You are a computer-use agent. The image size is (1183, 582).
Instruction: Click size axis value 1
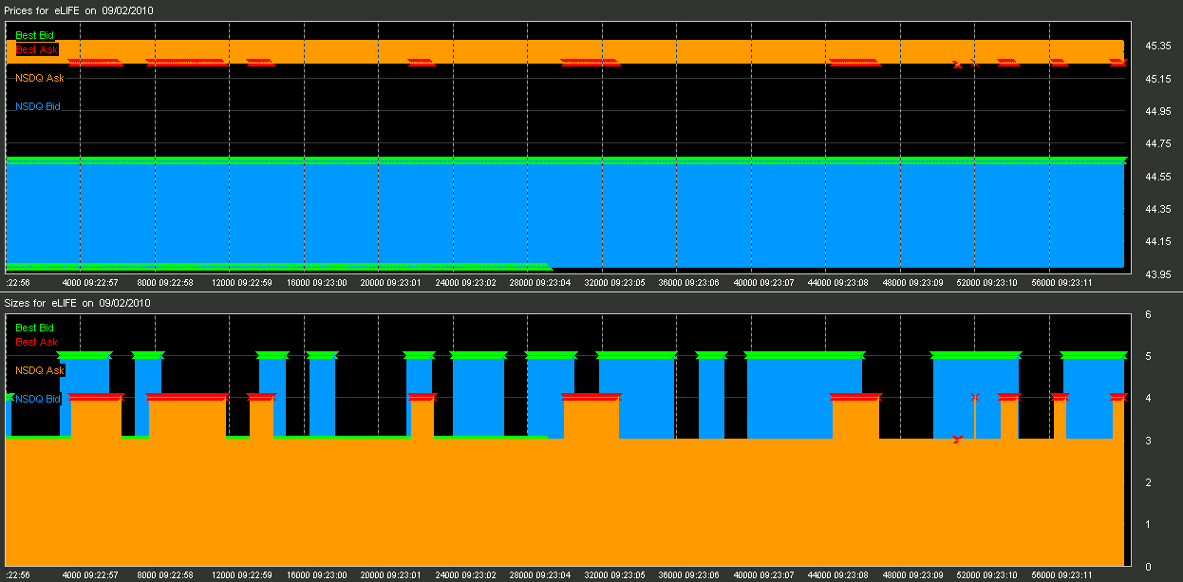coord(1149,524)
